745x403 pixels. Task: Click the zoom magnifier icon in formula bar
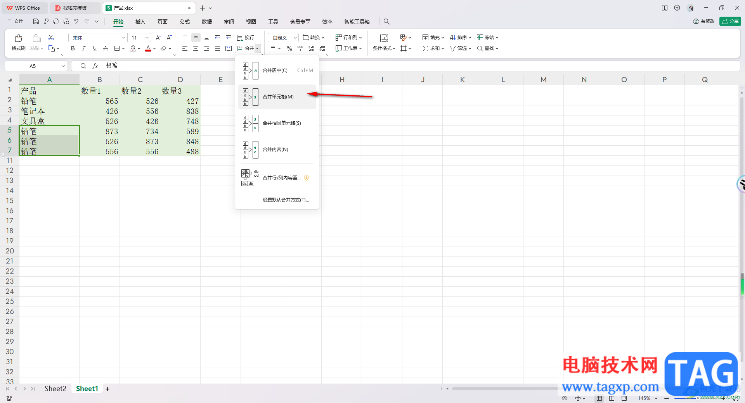[83, 66]
